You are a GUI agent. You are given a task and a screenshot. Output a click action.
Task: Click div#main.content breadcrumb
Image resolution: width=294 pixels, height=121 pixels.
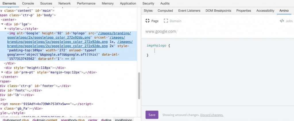tap(45, 120)
